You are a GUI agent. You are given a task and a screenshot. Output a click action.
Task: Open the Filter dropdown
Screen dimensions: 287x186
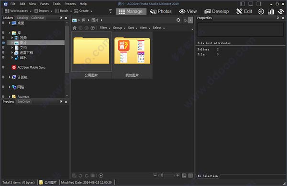[x=105, y=28]
